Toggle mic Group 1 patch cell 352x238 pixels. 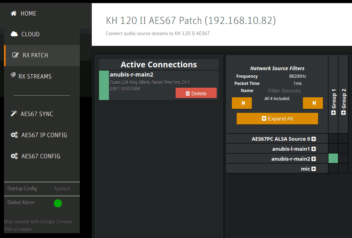point(333,168)
